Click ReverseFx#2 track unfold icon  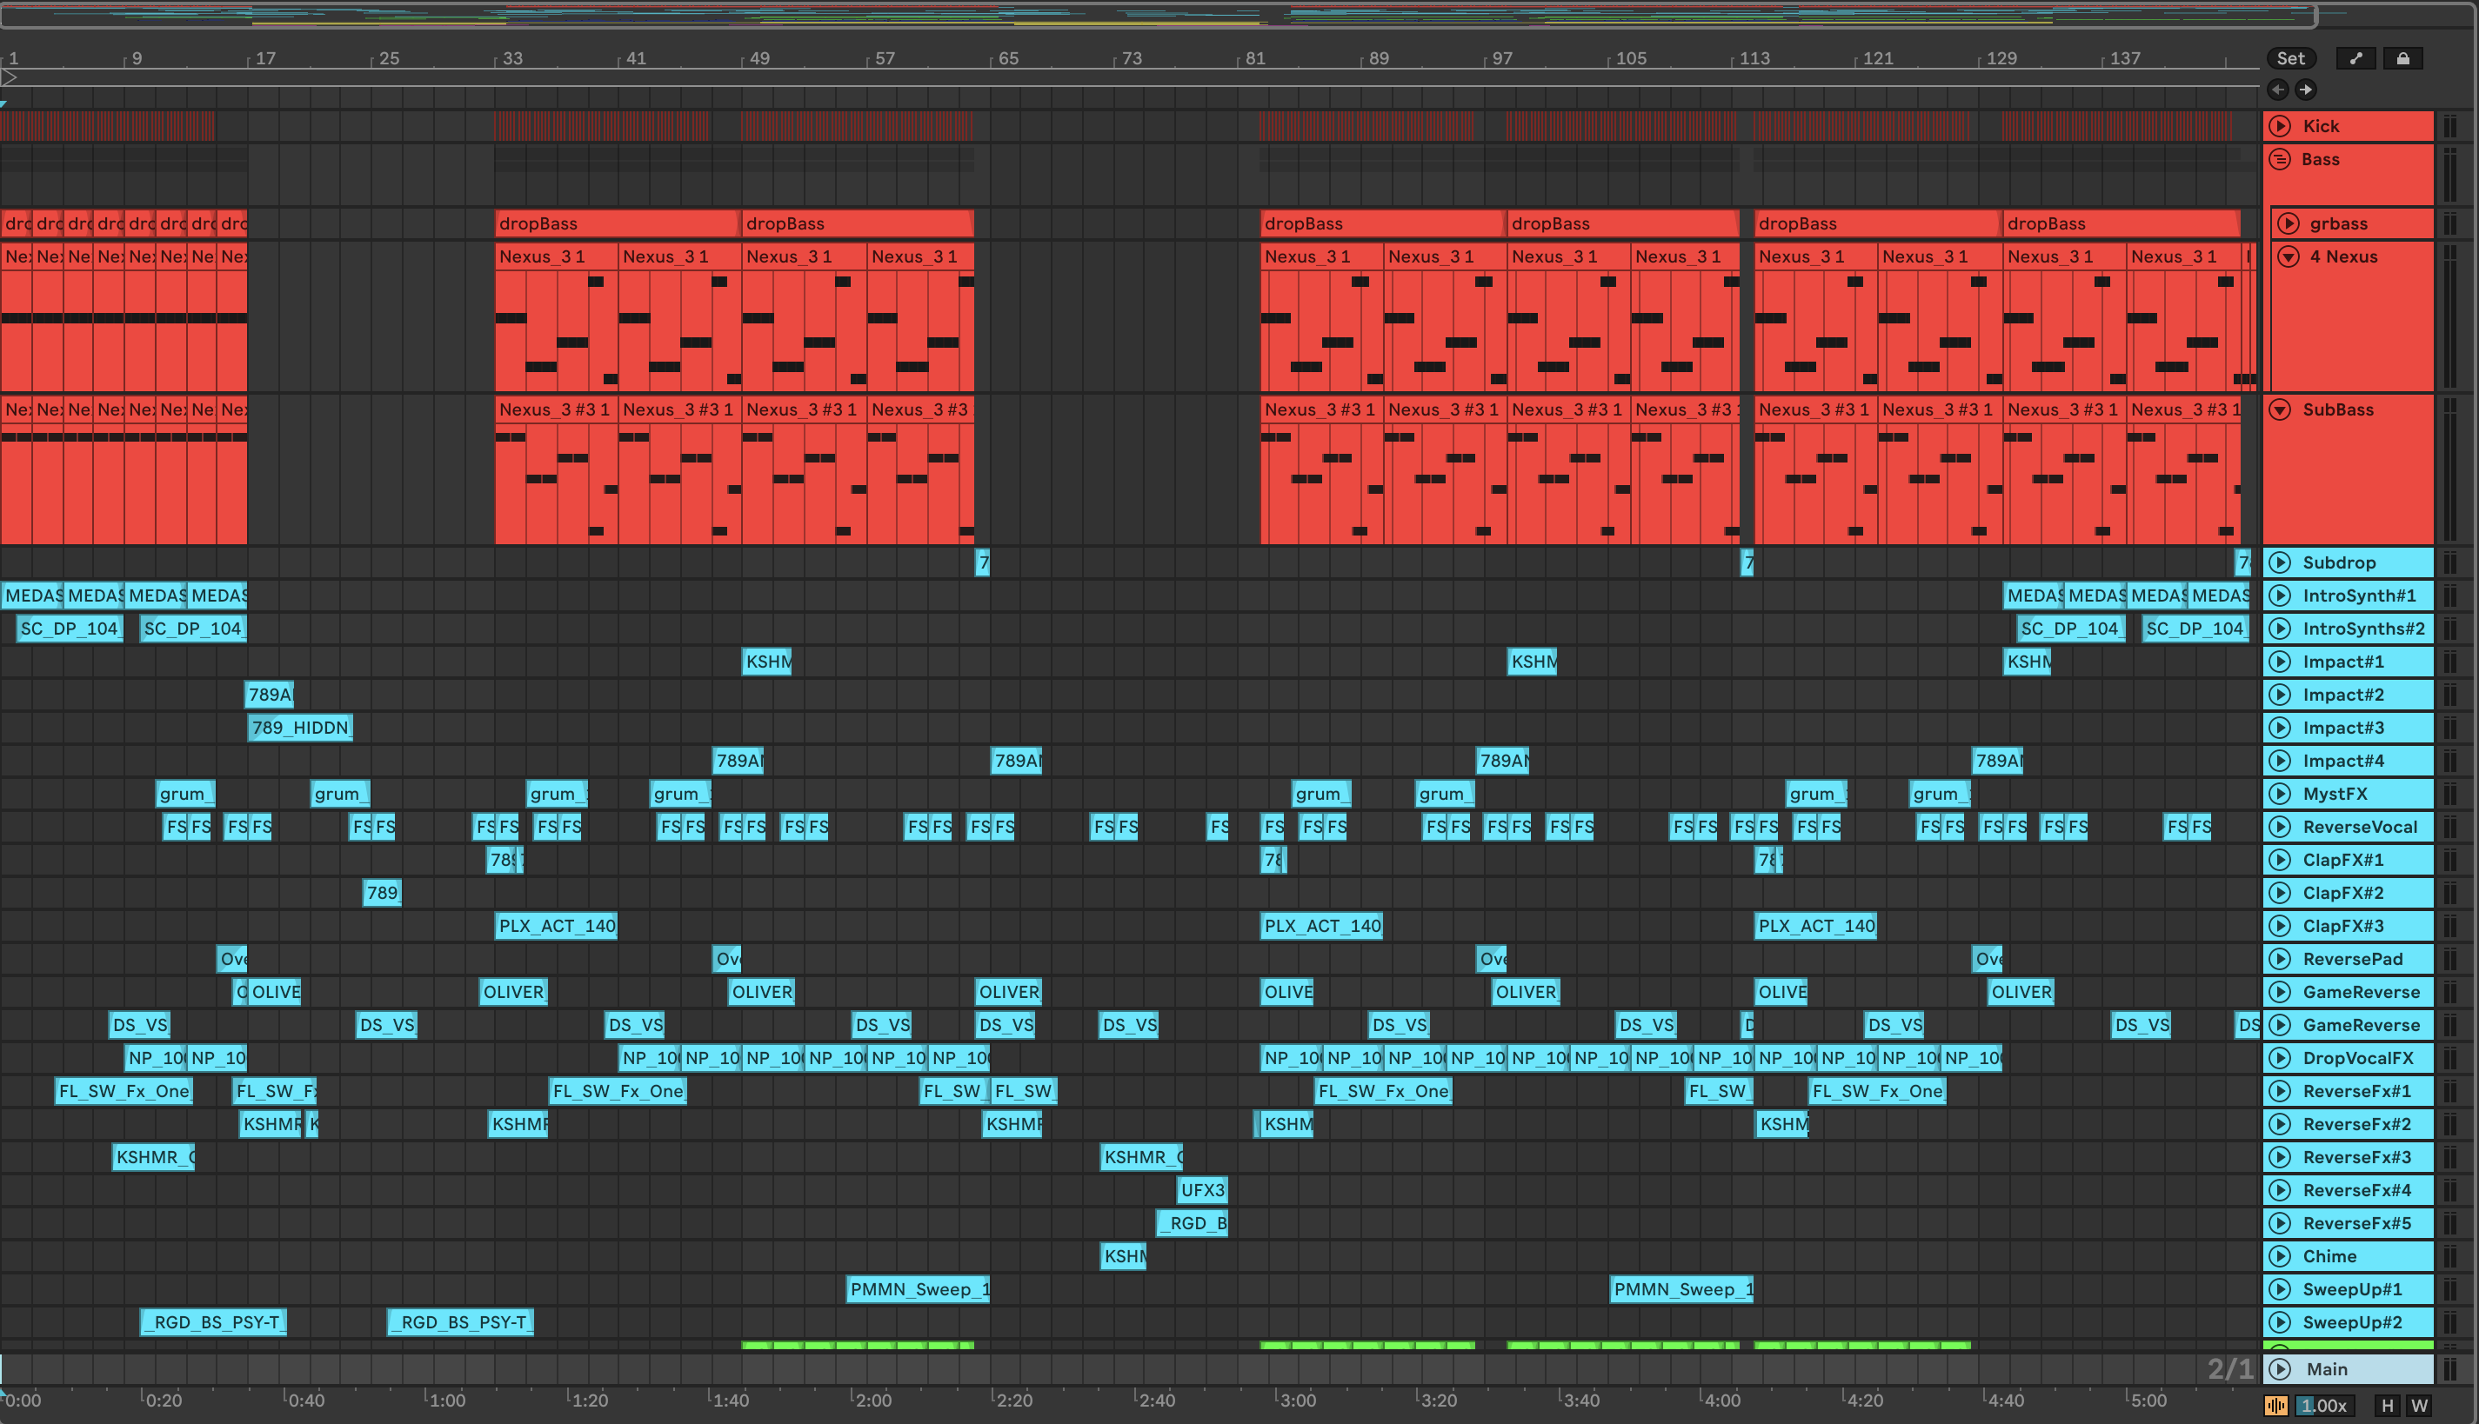(2280, 1125)
